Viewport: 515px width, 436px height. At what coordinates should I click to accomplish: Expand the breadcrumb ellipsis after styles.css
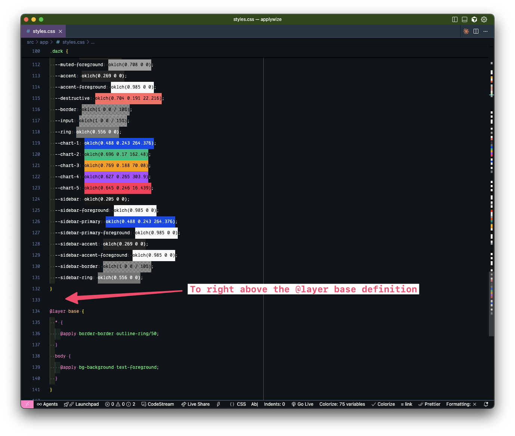click(93, 42)
